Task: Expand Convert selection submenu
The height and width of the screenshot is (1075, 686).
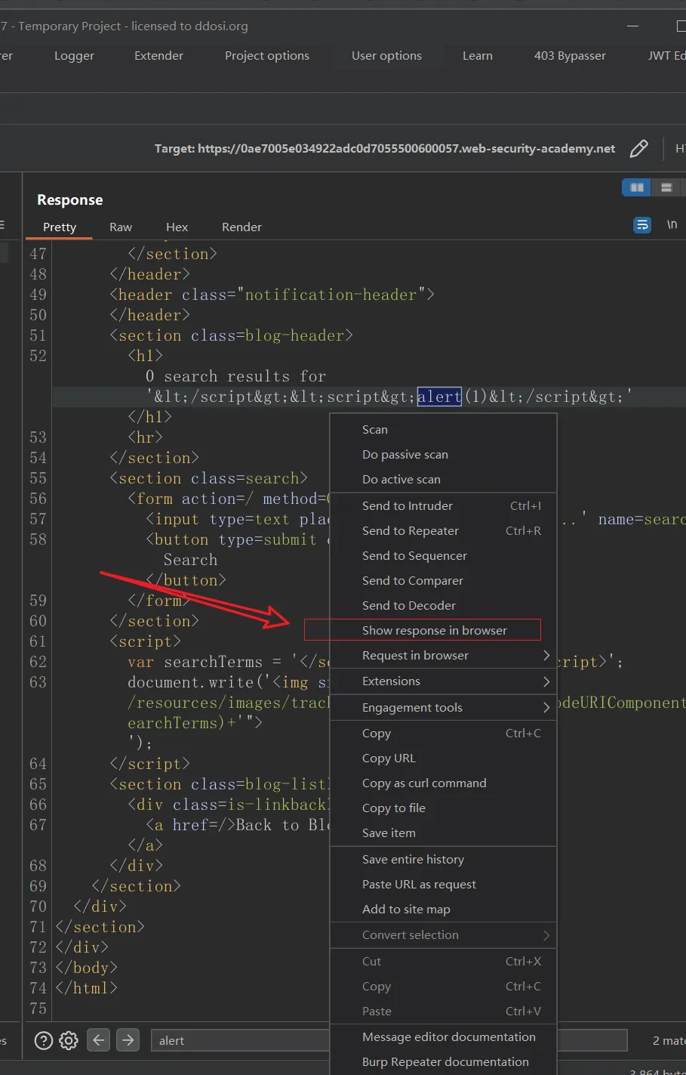Action: point(444,934)
